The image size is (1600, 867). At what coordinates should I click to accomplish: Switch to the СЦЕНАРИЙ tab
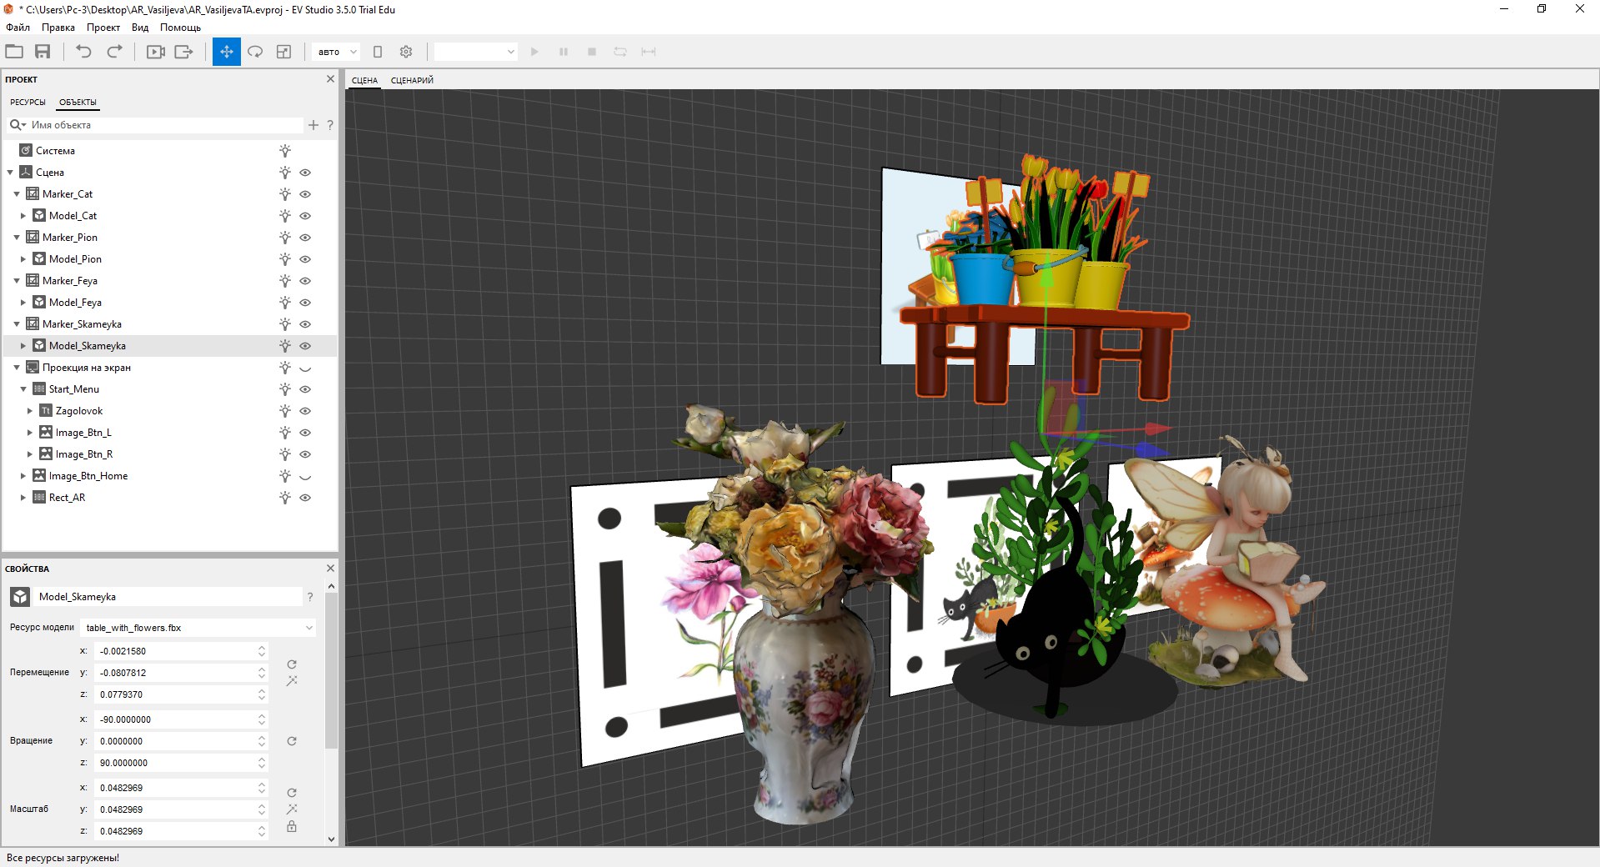pos(412,81)
